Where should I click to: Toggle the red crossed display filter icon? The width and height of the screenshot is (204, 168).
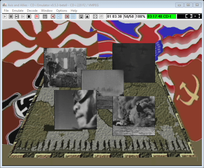[x=67, y=16]
